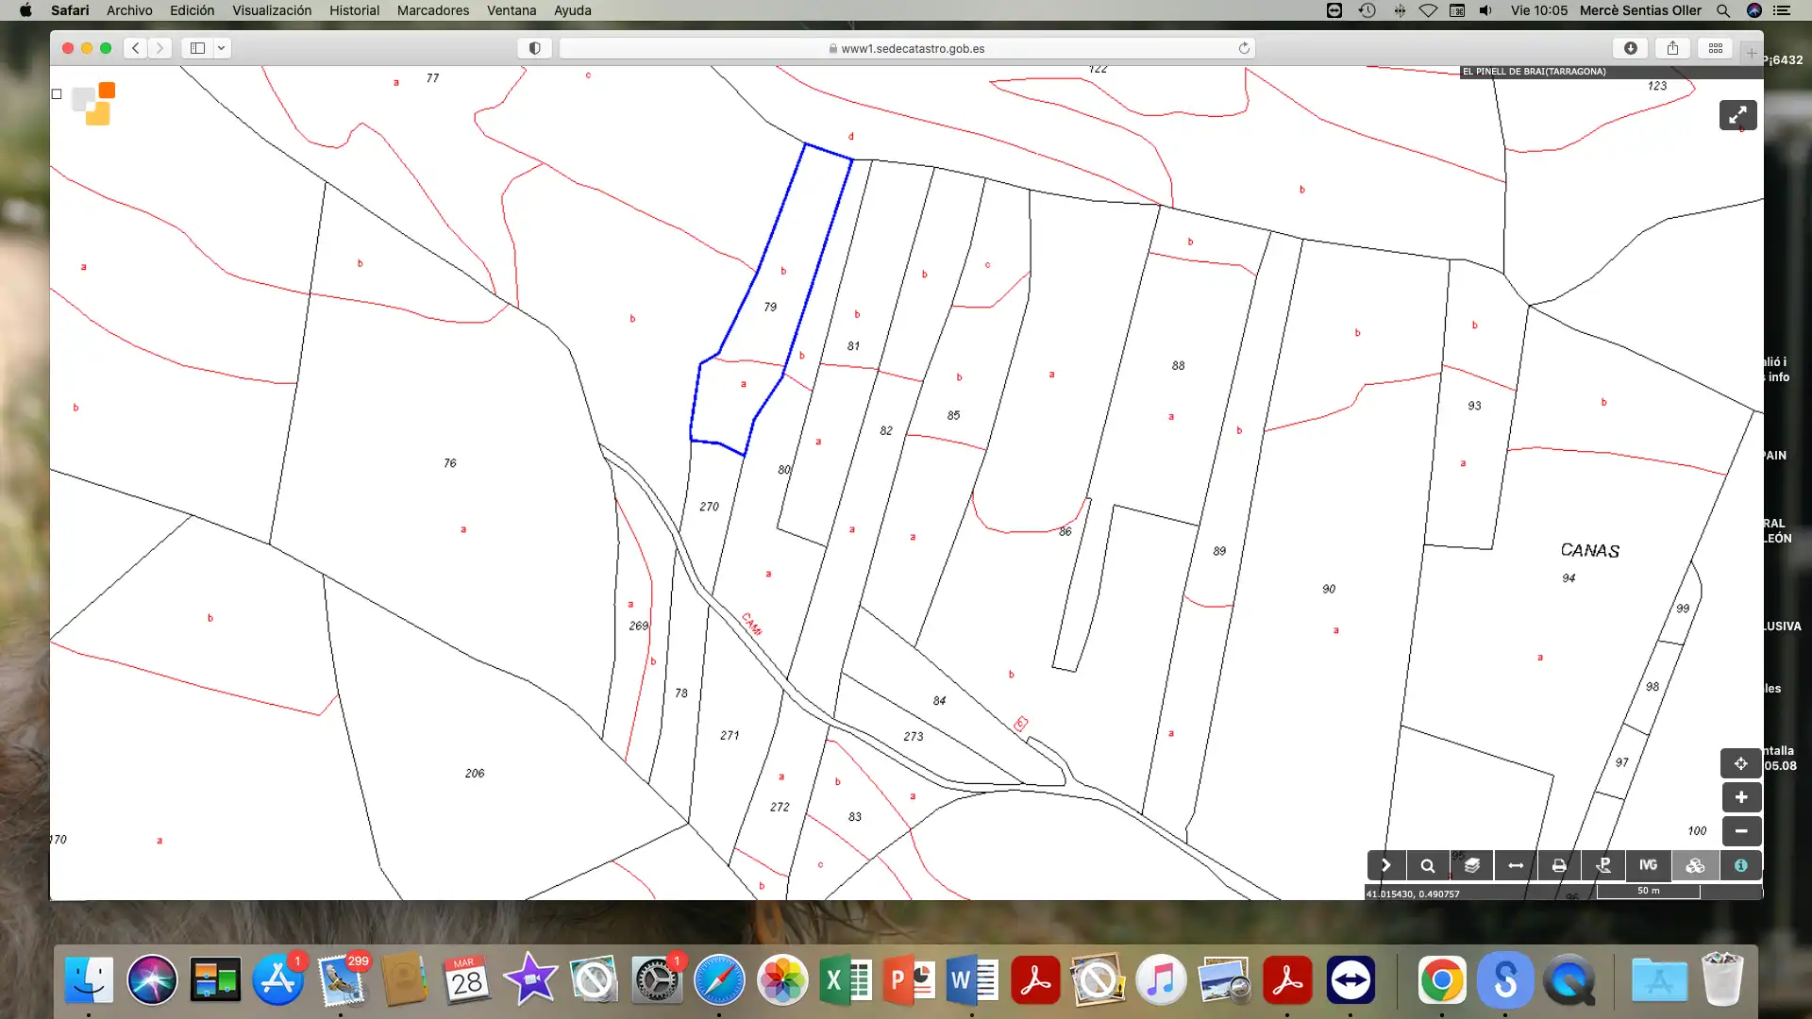The image size is (1812, 1019).
Task: Open the Ventana menu
Action: pyautogui.click(x=512, y=10)
